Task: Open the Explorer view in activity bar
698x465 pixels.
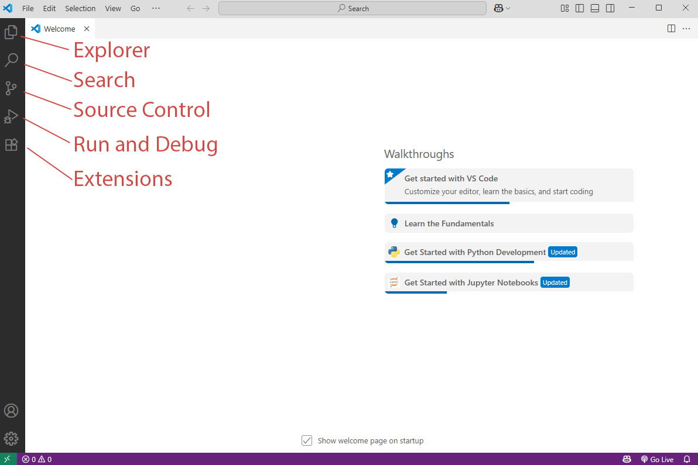Action: [11, 32]
